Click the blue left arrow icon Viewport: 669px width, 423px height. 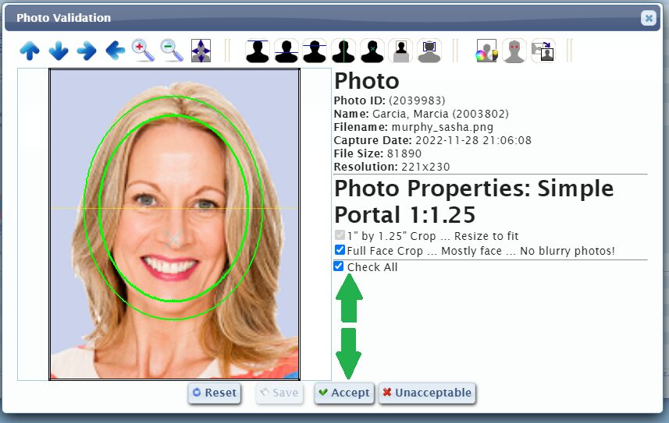click(116, 51)
